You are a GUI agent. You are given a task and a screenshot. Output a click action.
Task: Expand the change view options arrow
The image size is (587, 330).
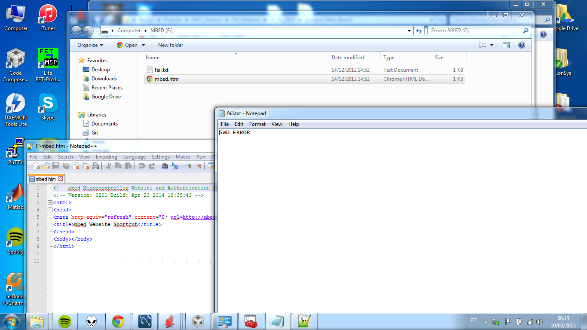click(492, 45)
